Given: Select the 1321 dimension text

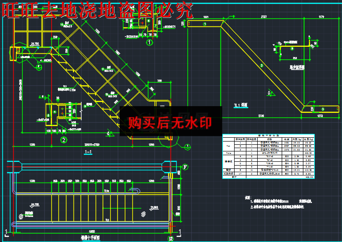Looking at the screenshot, I should click(206, 17).
